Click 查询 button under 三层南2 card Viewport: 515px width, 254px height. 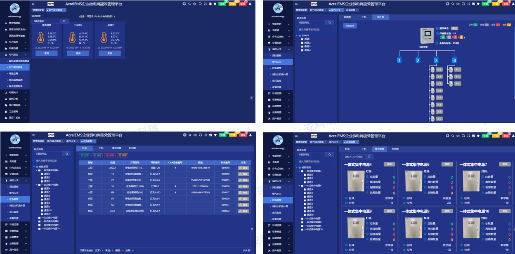110,53
